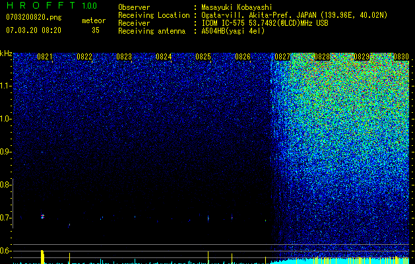The image size is (415, 264).
Task: Click the thick yellow intensity bar below 0821
Action: click(x=42, y=257)
